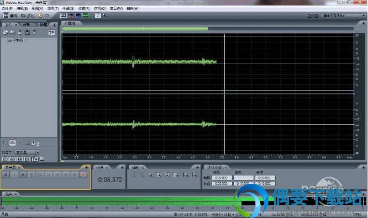Click the zoom magnifier icon in zoom panel
The height and width of the screenshot is (218, 368).
tap(150, 174)
